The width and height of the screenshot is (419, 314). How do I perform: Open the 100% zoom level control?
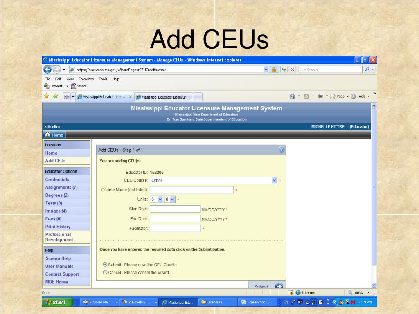coord(358,292)
